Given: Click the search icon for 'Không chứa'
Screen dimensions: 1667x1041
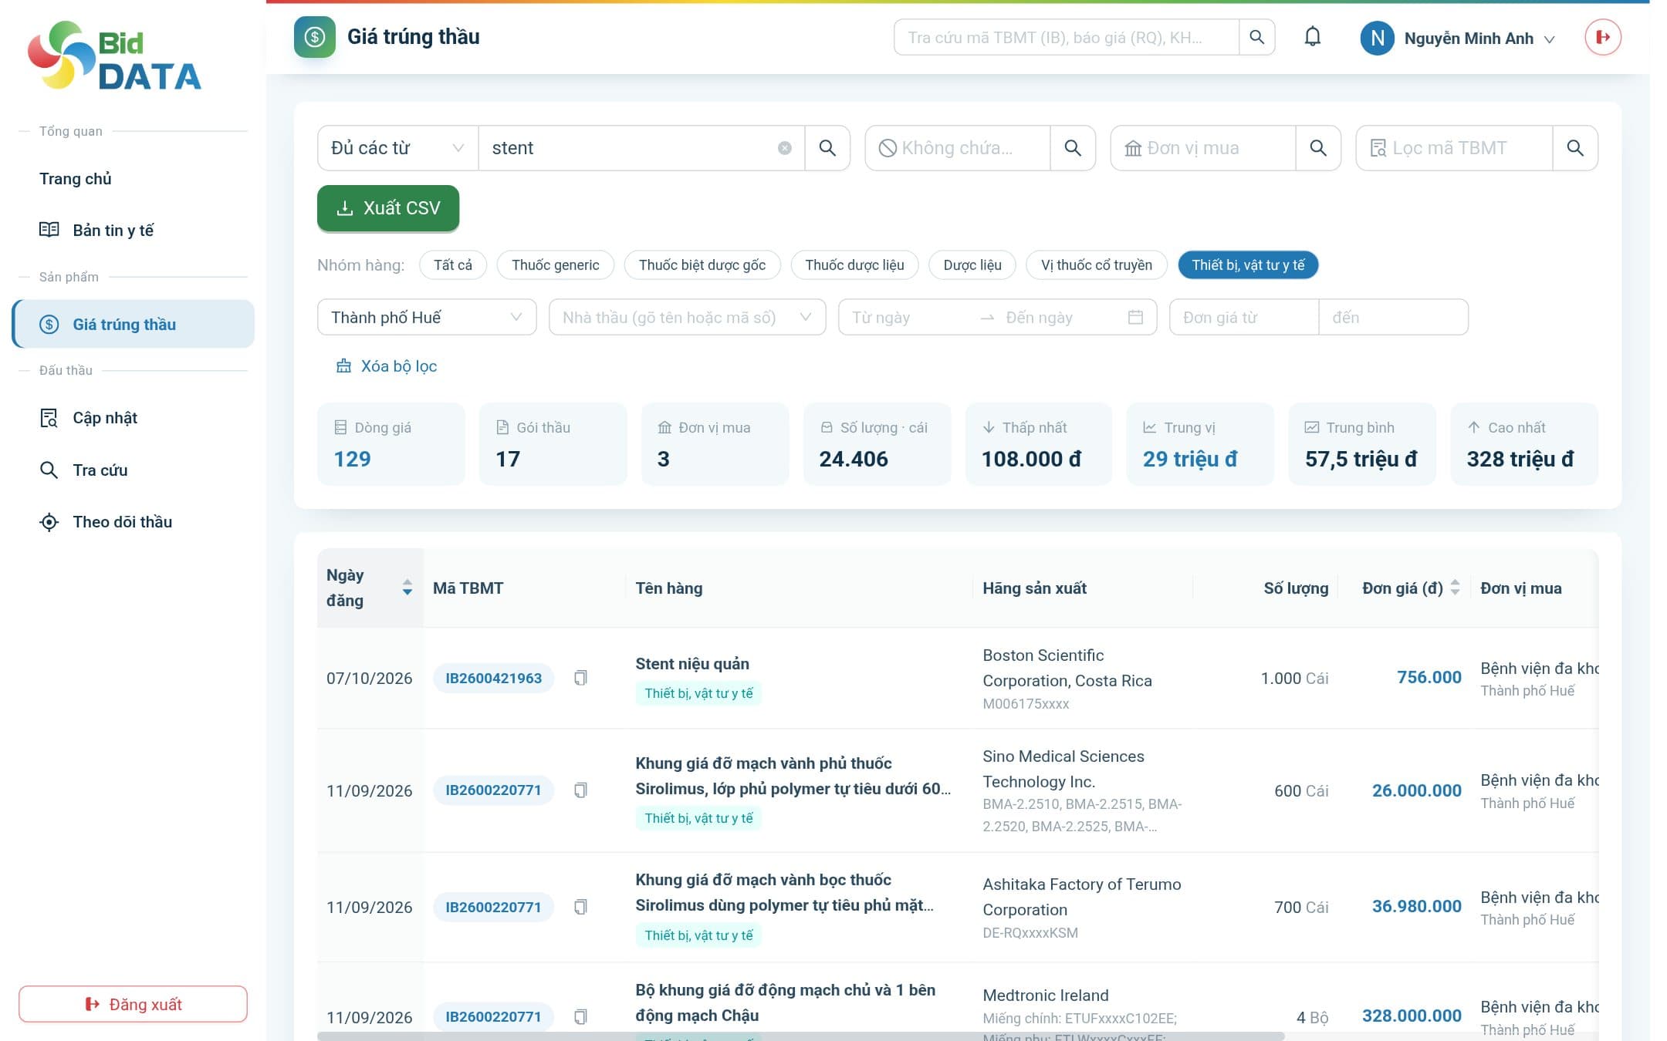Looking at the screenshot, I should [1073, 148].
